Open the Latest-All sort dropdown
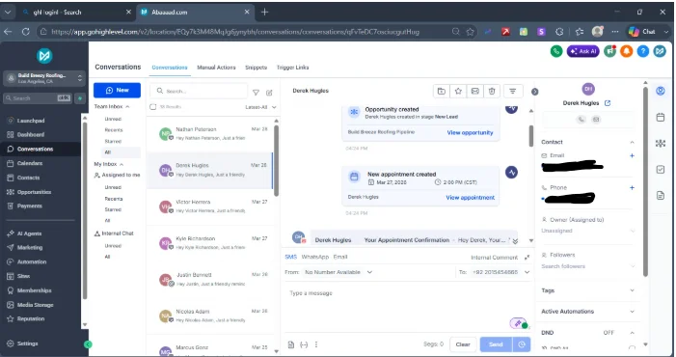 click(x=260, y=107)
